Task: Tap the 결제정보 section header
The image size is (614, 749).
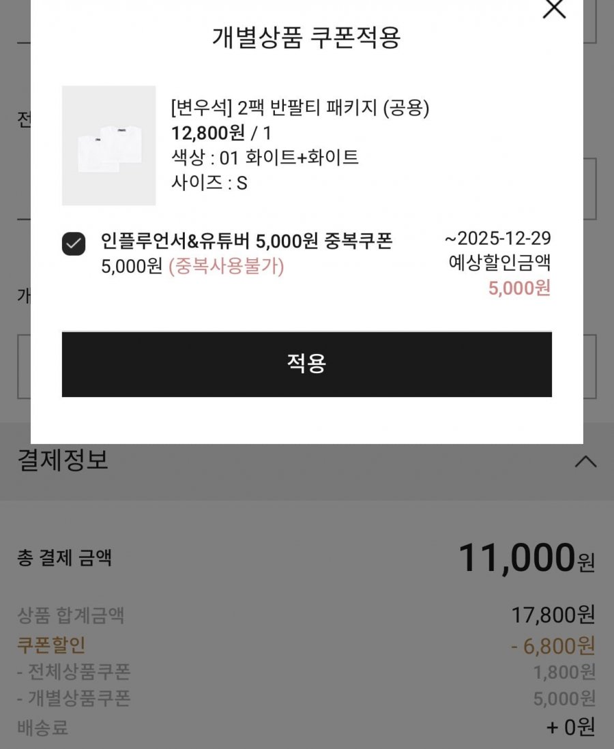Action: (63, 460)
